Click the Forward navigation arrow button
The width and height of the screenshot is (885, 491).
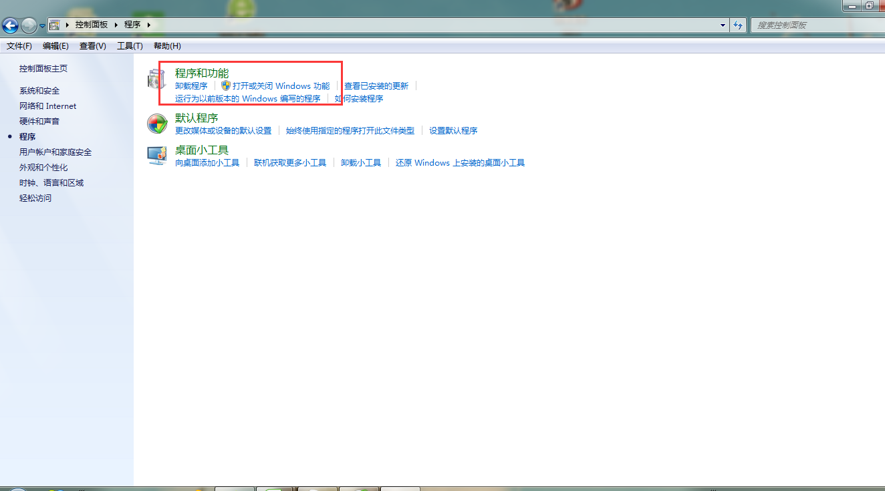(29, 25)
